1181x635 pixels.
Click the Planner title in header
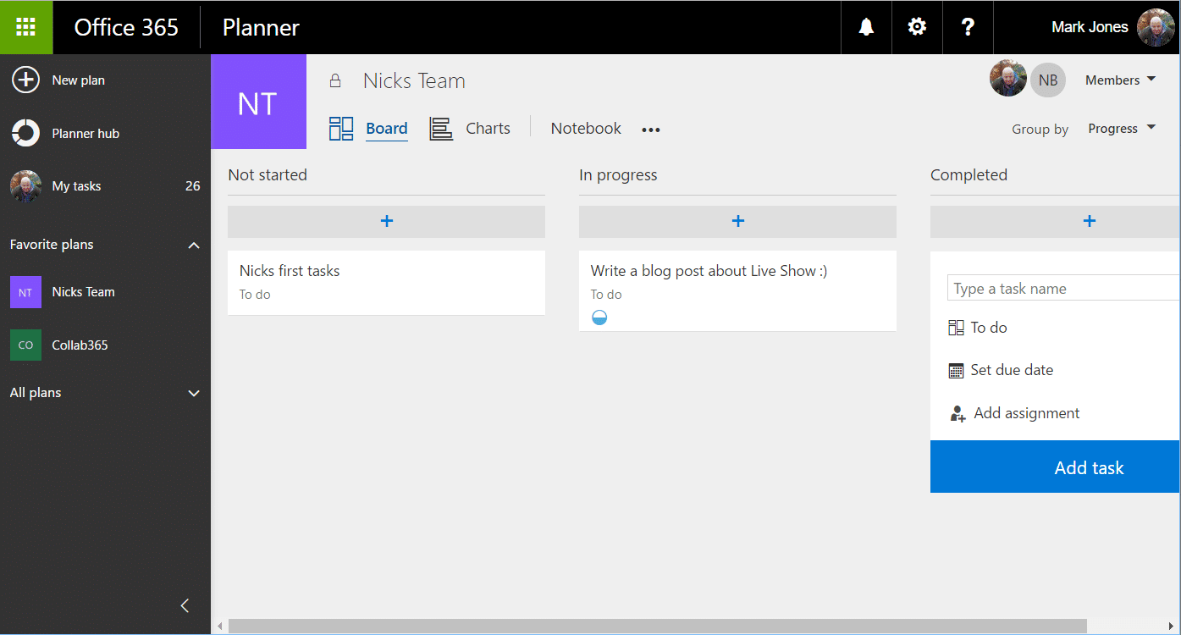pyautogui.click(x=261, y=27)
